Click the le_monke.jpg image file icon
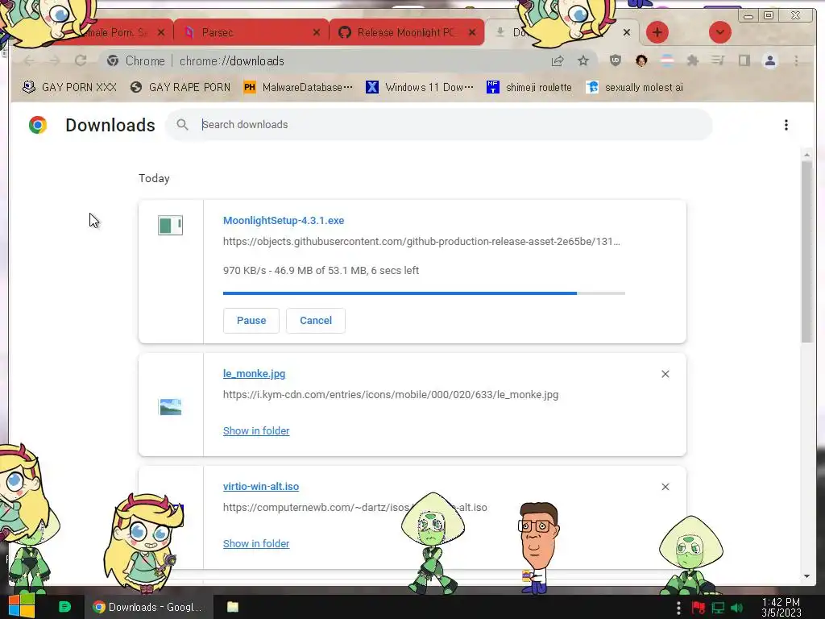This screenshot has width=825, height=619. pos(171,407)
